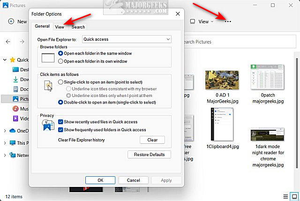Image resolution: width=300 pixels, height=201 pixels.
Task: Switch to details list view icon
Action: pyautogui.click(x=285, y=196)
